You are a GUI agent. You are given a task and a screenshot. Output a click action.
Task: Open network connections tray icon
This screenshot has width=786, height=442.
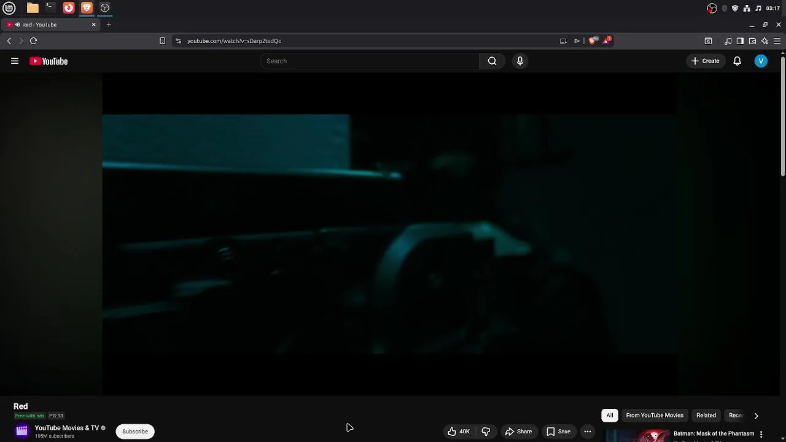[747, 8]
